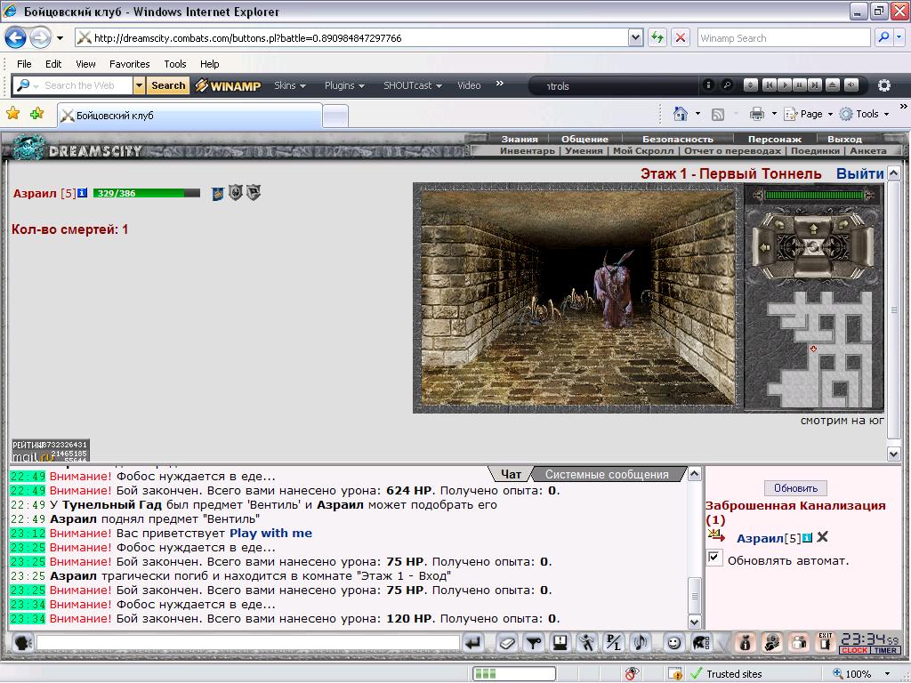Open the Безопасность menu in game header
911x683 pixels.
coord(677,139)
